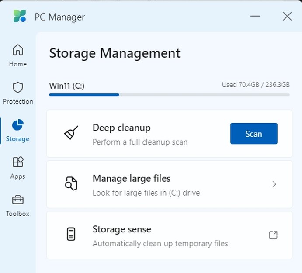Click the Home icon in the sidebar
Screen dimensions: 302x273
(18, 50)
